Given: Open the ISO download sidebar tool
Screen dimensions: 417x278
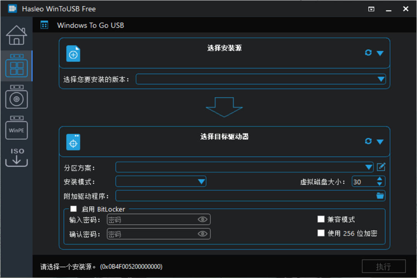Looking at the screenshot, I should point(16,156).
